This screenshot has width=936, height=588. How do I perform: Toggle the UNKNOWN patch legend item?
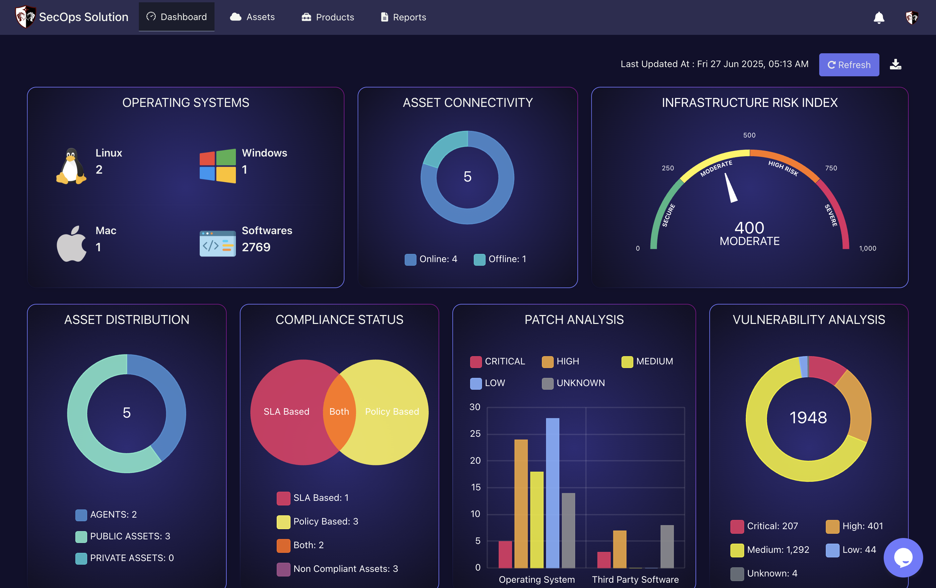click(573, 383)
